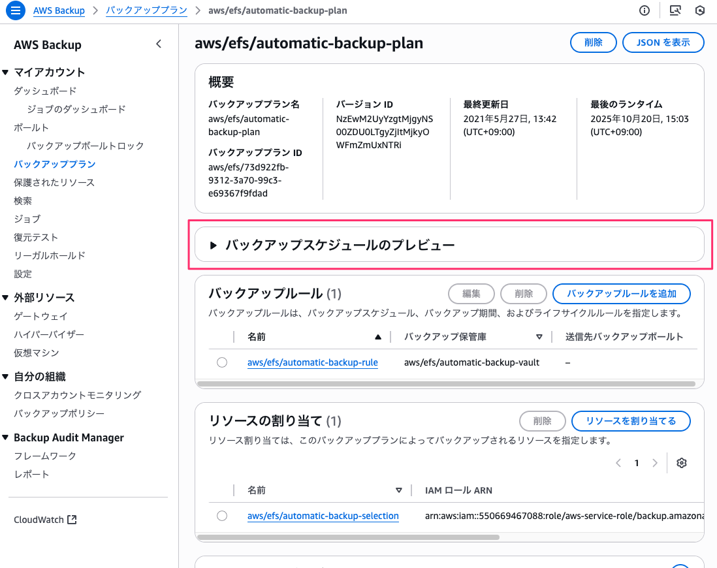This screenshot has height=568, width=717.
Task: Open 保護されたリソース in the side navigation
Action: pos(54,182)
